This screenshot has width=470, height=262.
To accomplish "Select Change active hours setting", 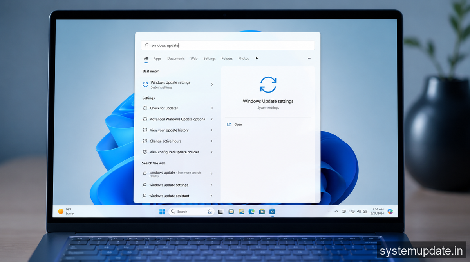I will point(178,141).
